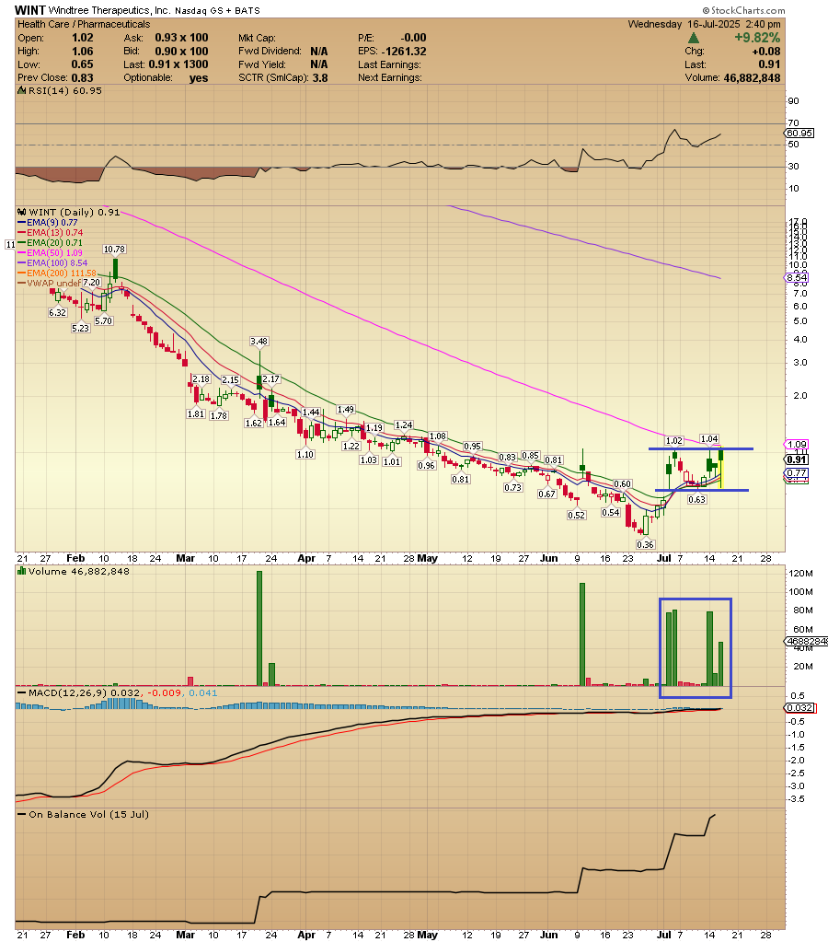This screenshot has height=942, width=828.
Task: Click the SCTR (SmlCap) 3.8 value
Action: coord(320,78)
